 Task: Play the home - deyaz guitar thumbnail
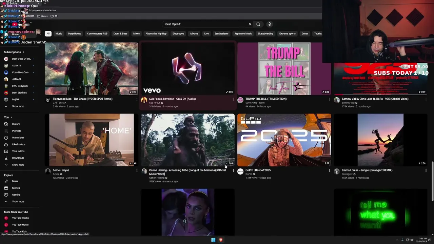pyautogui.click(x=92, y=140)
